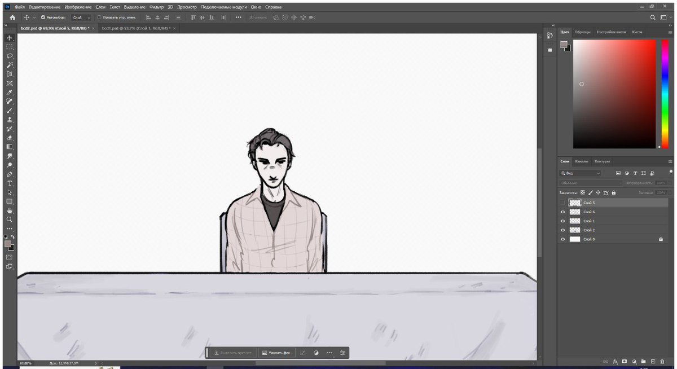Change the screen mode
677x369 pixels.
point(10,266)
